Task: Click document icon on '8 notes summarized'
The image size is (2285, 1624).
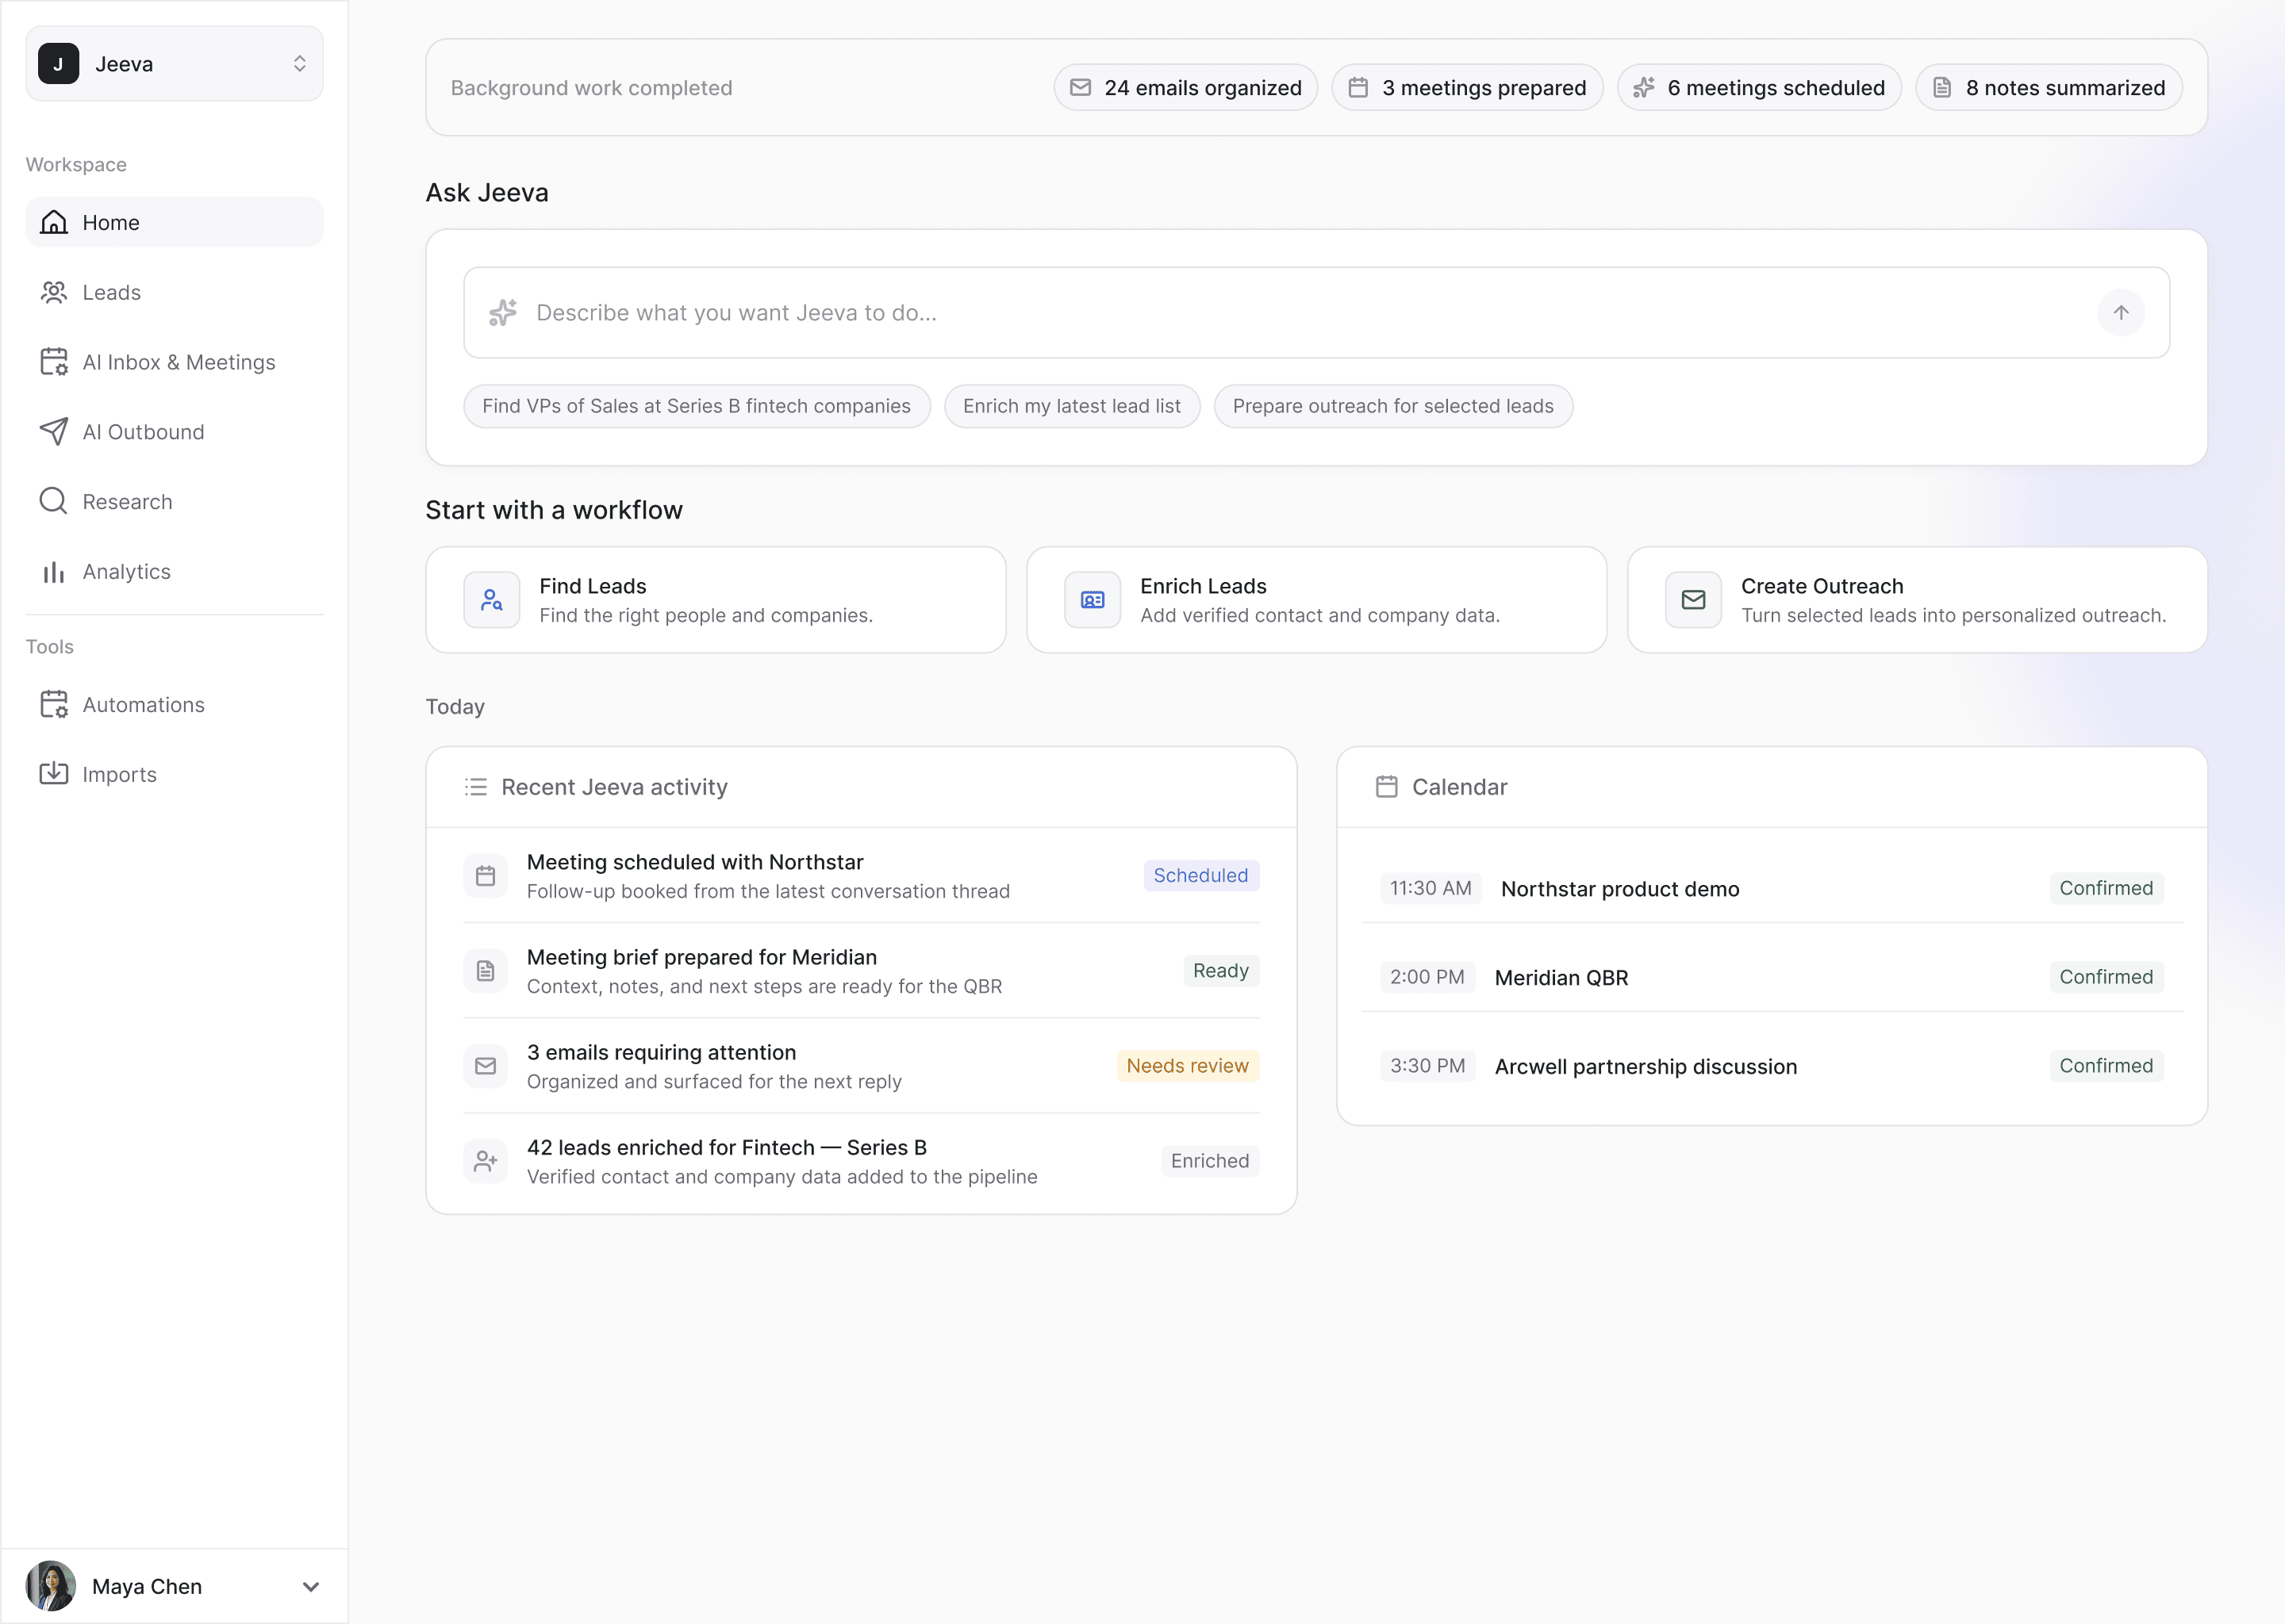Action: coord(1941,88)
